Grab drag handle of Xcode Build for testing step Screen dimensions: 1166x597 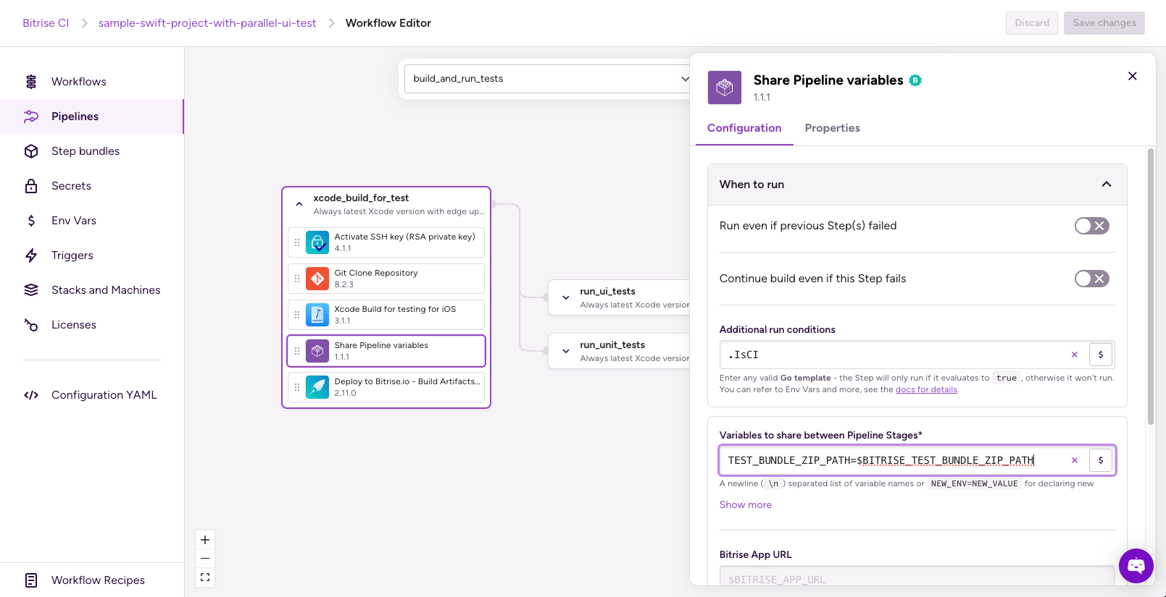click(297, 315)
